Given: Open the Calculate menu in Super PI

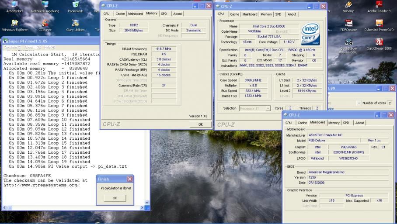Looking at the screenshot, I should pyautogui.click(x=12, y=48).
